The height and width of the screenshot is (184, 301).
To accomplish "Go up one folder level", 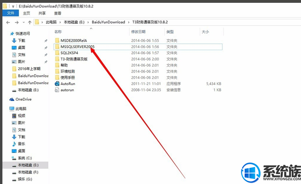I will pos(30,22).
